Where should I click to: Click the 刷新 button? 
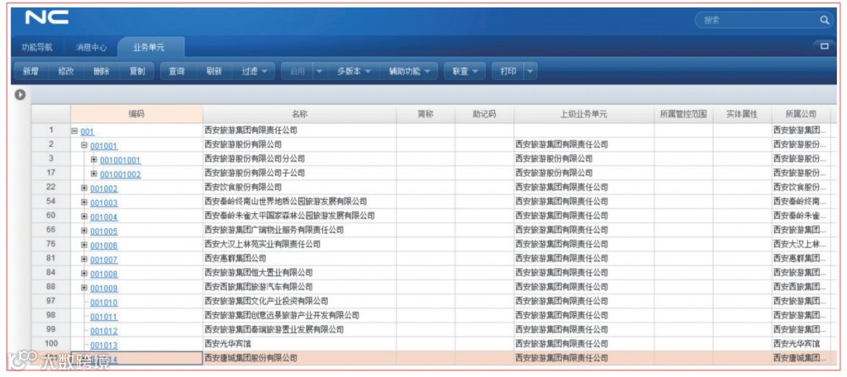[214, 71]
